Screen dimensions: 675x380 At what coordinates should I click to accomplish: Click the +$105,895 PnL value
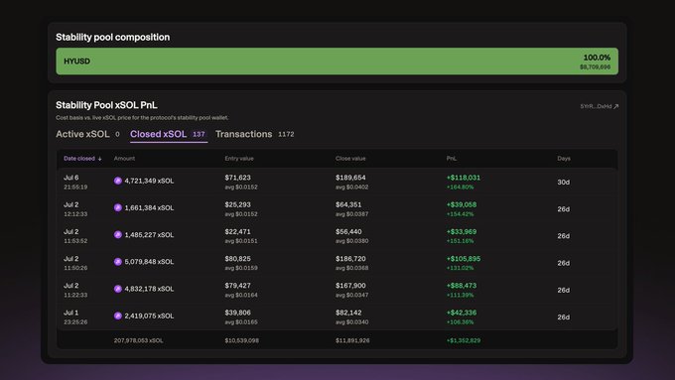pos(464,259)
